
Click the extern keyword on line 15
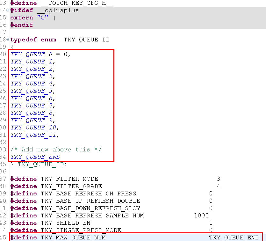pos(22,18)
